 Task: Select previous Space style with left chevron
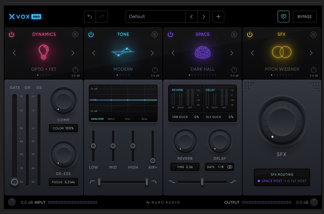click(x=173, y=53)
